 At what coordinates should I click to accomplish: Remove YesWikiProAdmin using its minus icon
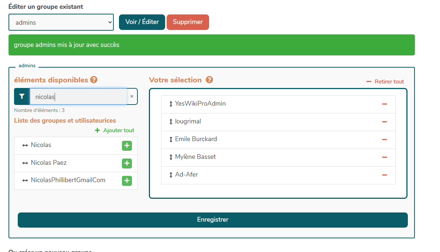coord(384,104)
